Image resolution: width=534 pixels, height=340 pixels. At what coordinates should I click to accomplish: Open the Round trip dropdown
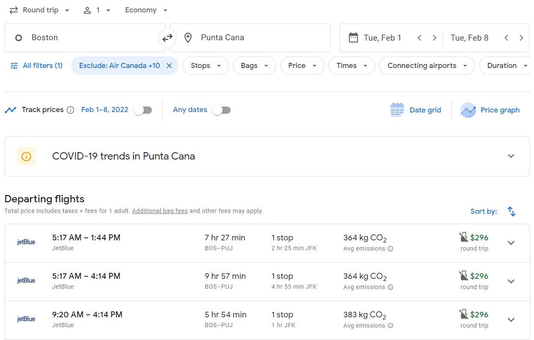coord(40,10)
